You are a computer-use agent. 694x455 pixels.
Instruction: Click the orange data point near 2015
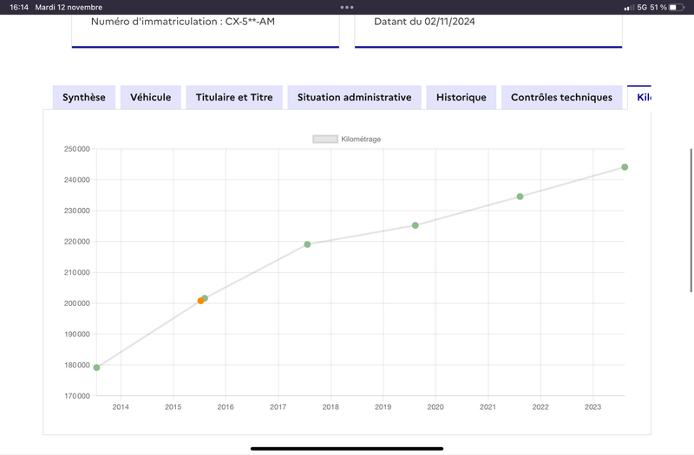click(x=200, y=301)
